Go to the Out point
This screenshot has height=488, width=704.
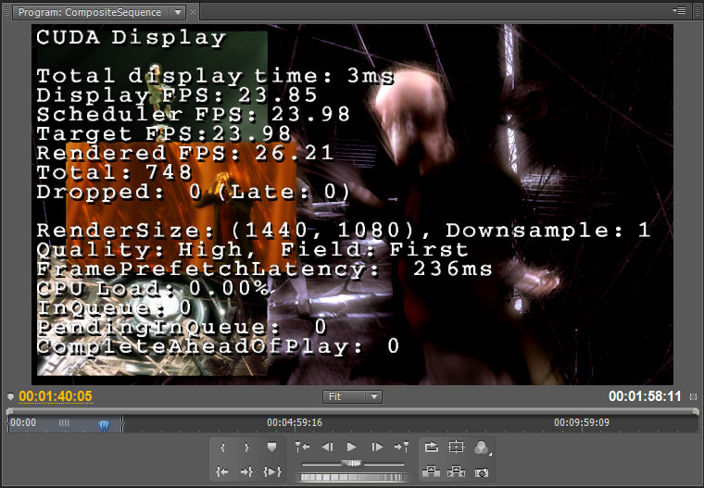246,471
